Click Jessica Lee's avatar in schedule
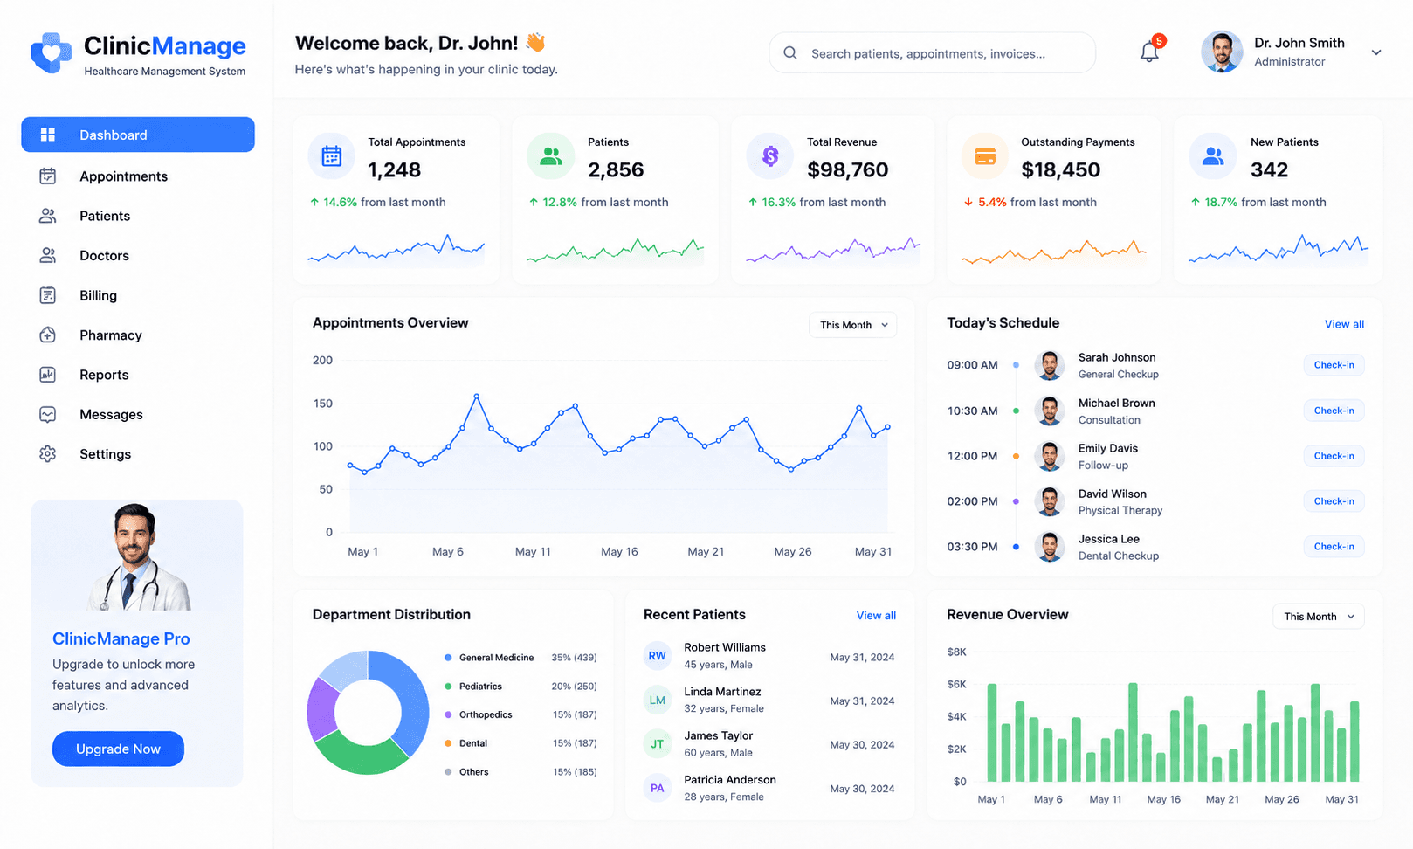The width and height of the screenshot is (1413, 849). point(1050,547)
